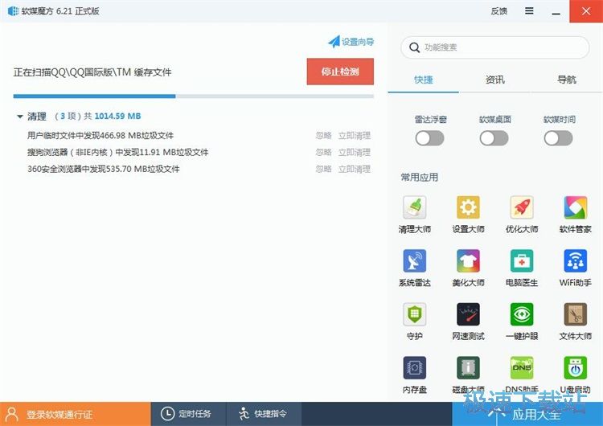
Task: Click the 1014.59 MB total size text
Action: [x=117, y=116]
